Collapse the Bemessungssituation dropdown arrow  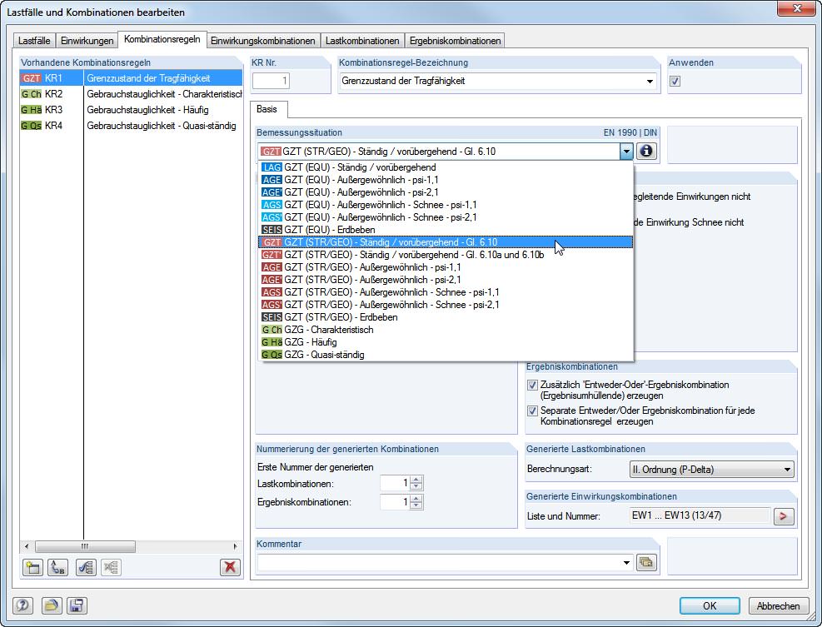point(626,152)
